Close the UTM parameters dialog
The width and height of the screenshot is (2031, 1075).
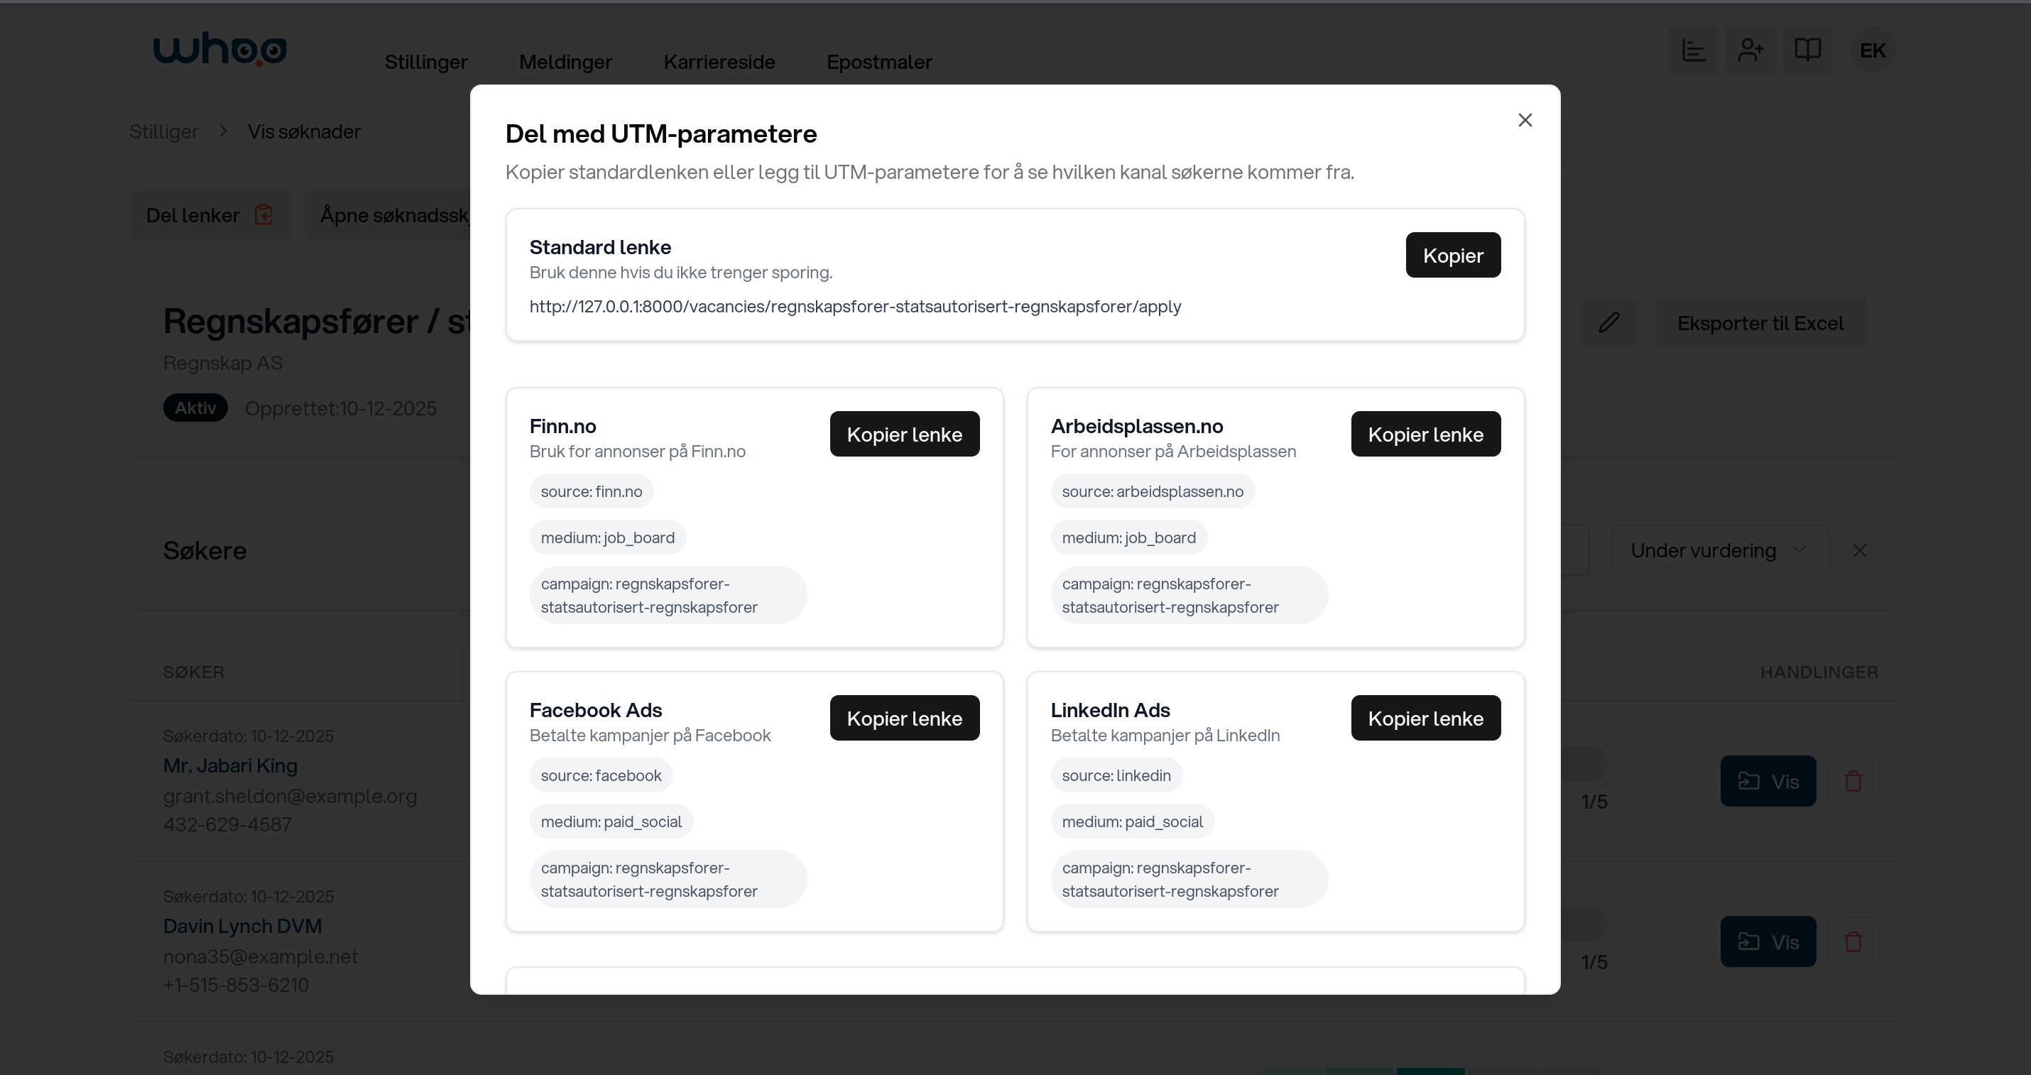pyautogui.click(x=1525, y=120)
